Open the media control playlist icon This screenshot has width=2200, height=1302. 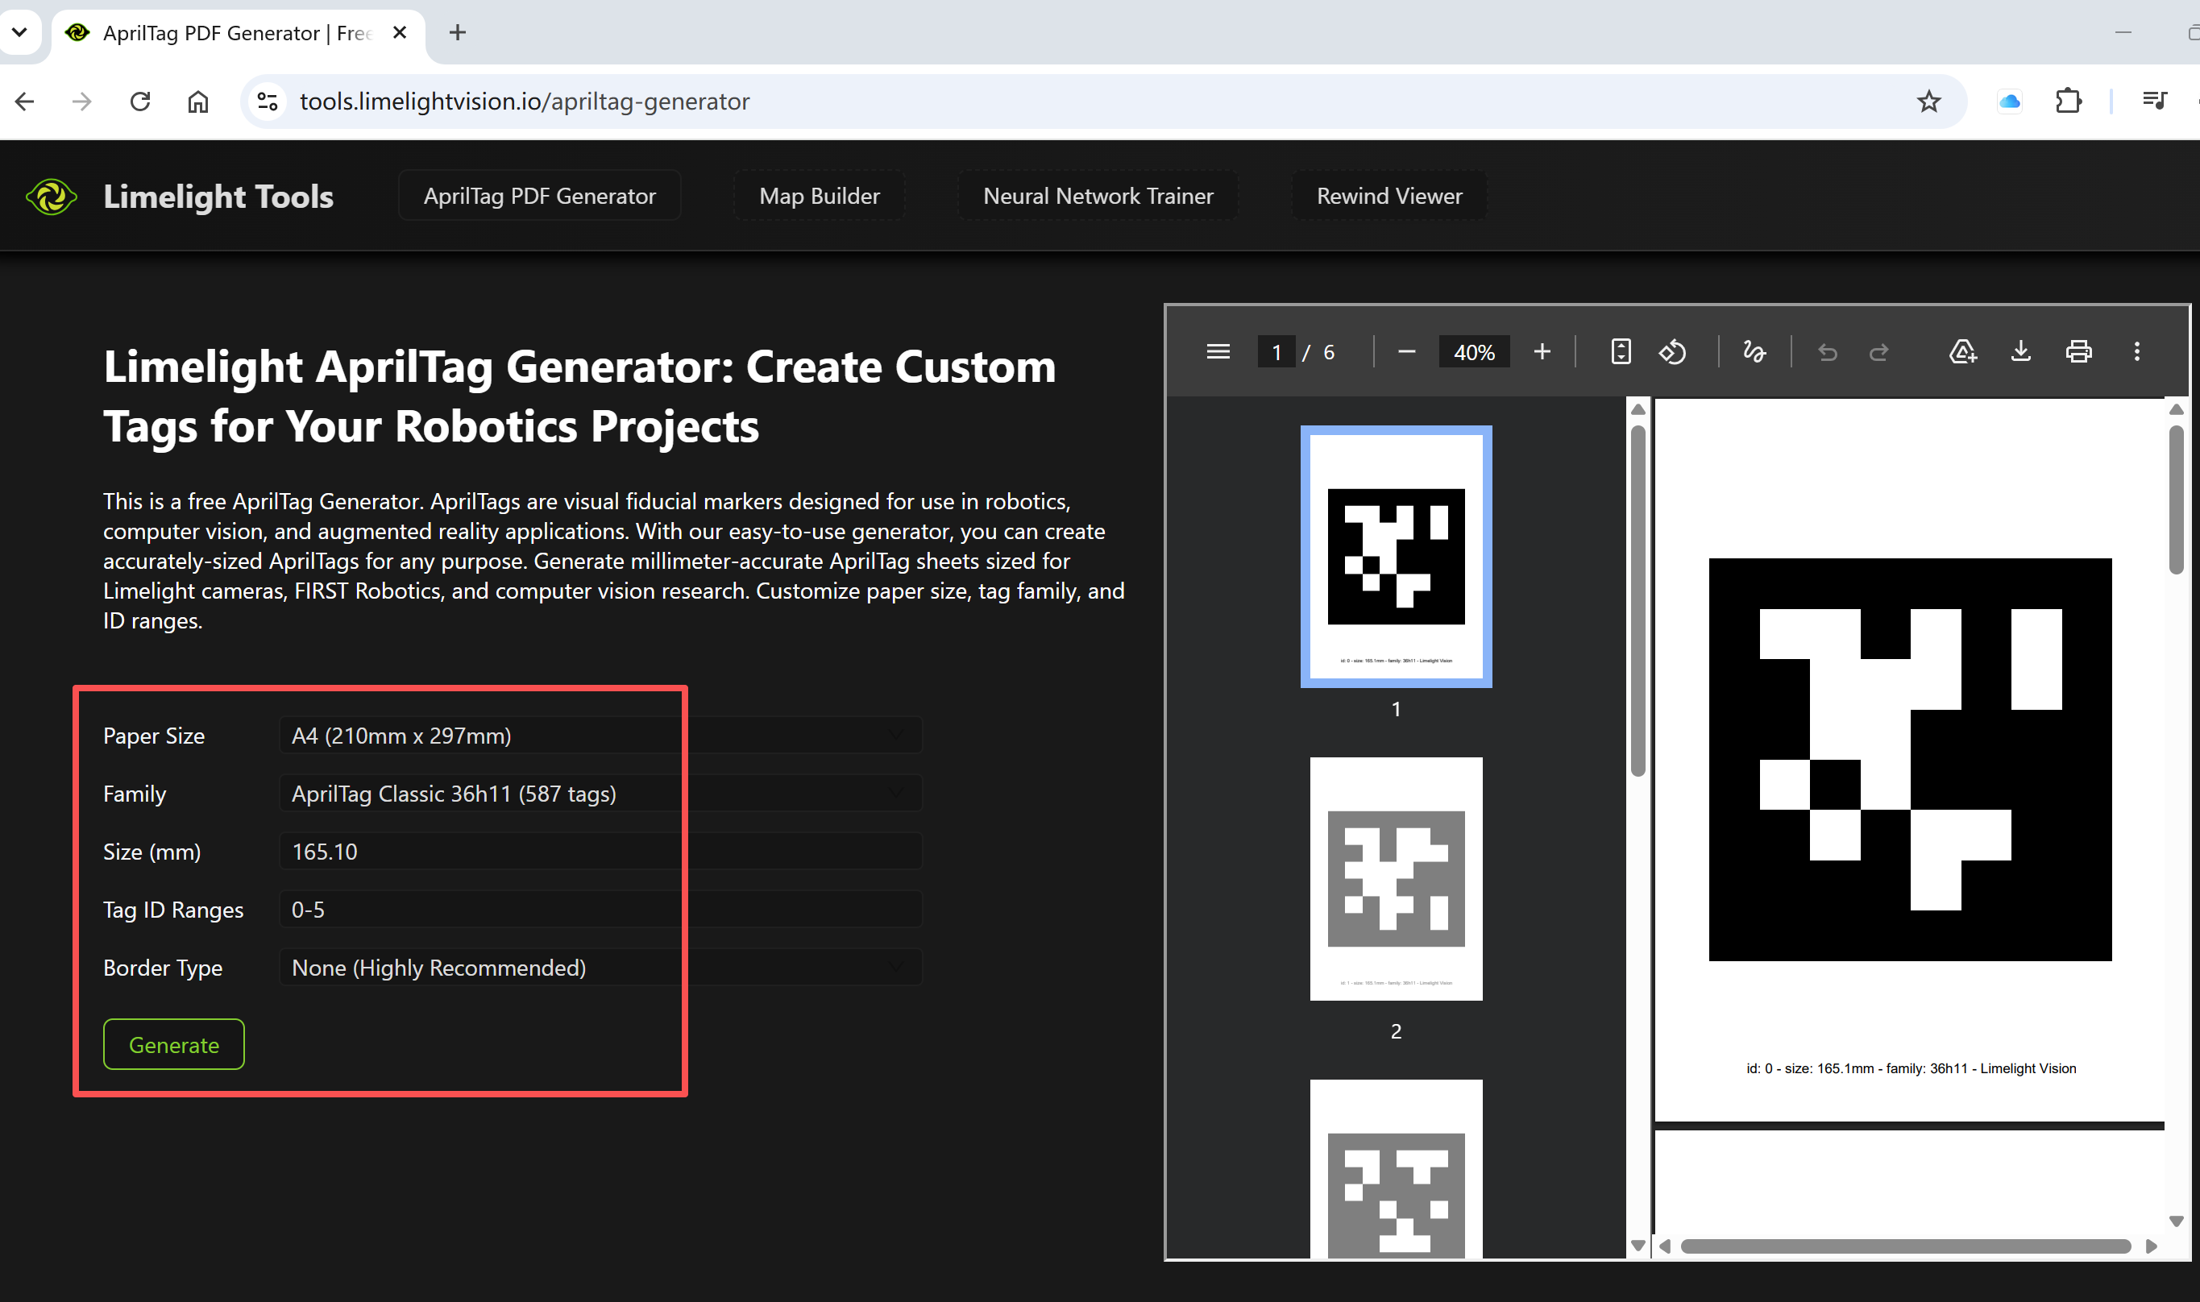tap(2154, 102)
